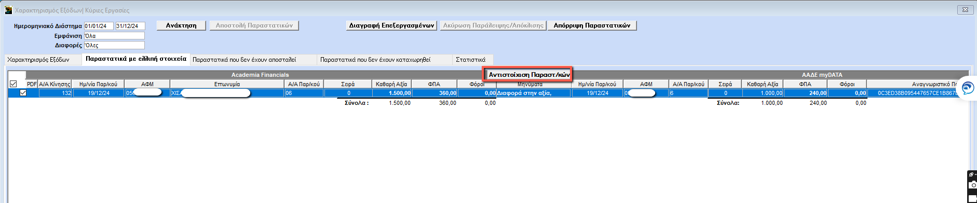Go to the Στατιστικά tab
The width and height of the screenshot is (977, 203).
tap(470, 60)
